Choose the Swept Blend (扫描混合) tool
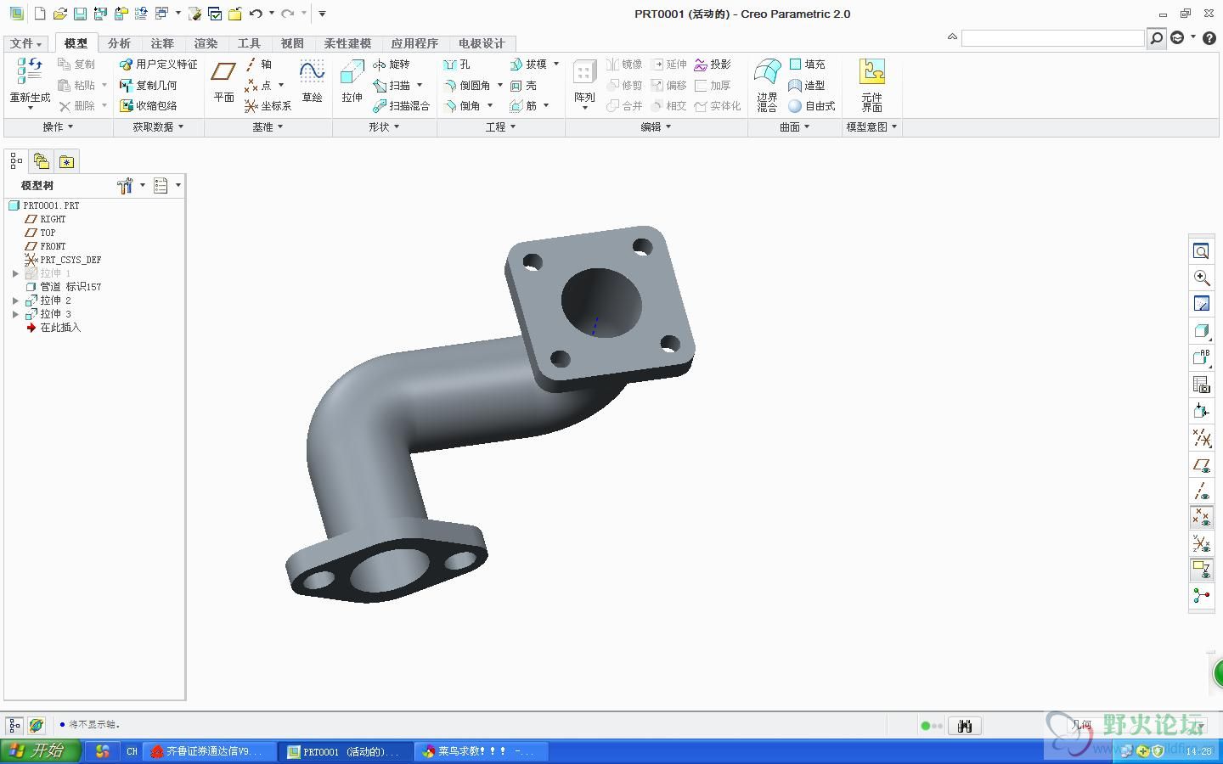 [x=401, y=106]
